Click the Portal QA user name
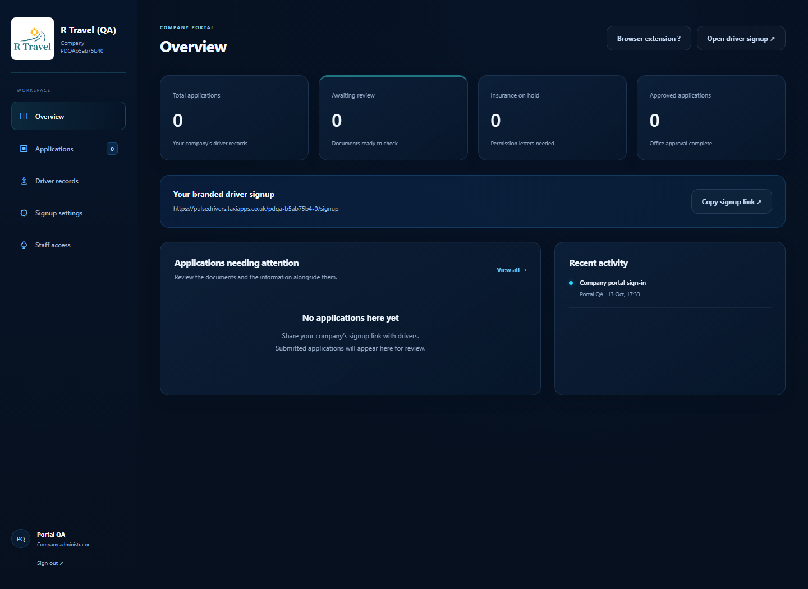The width and height of the screenshot is (808, 589). point(51,535)
